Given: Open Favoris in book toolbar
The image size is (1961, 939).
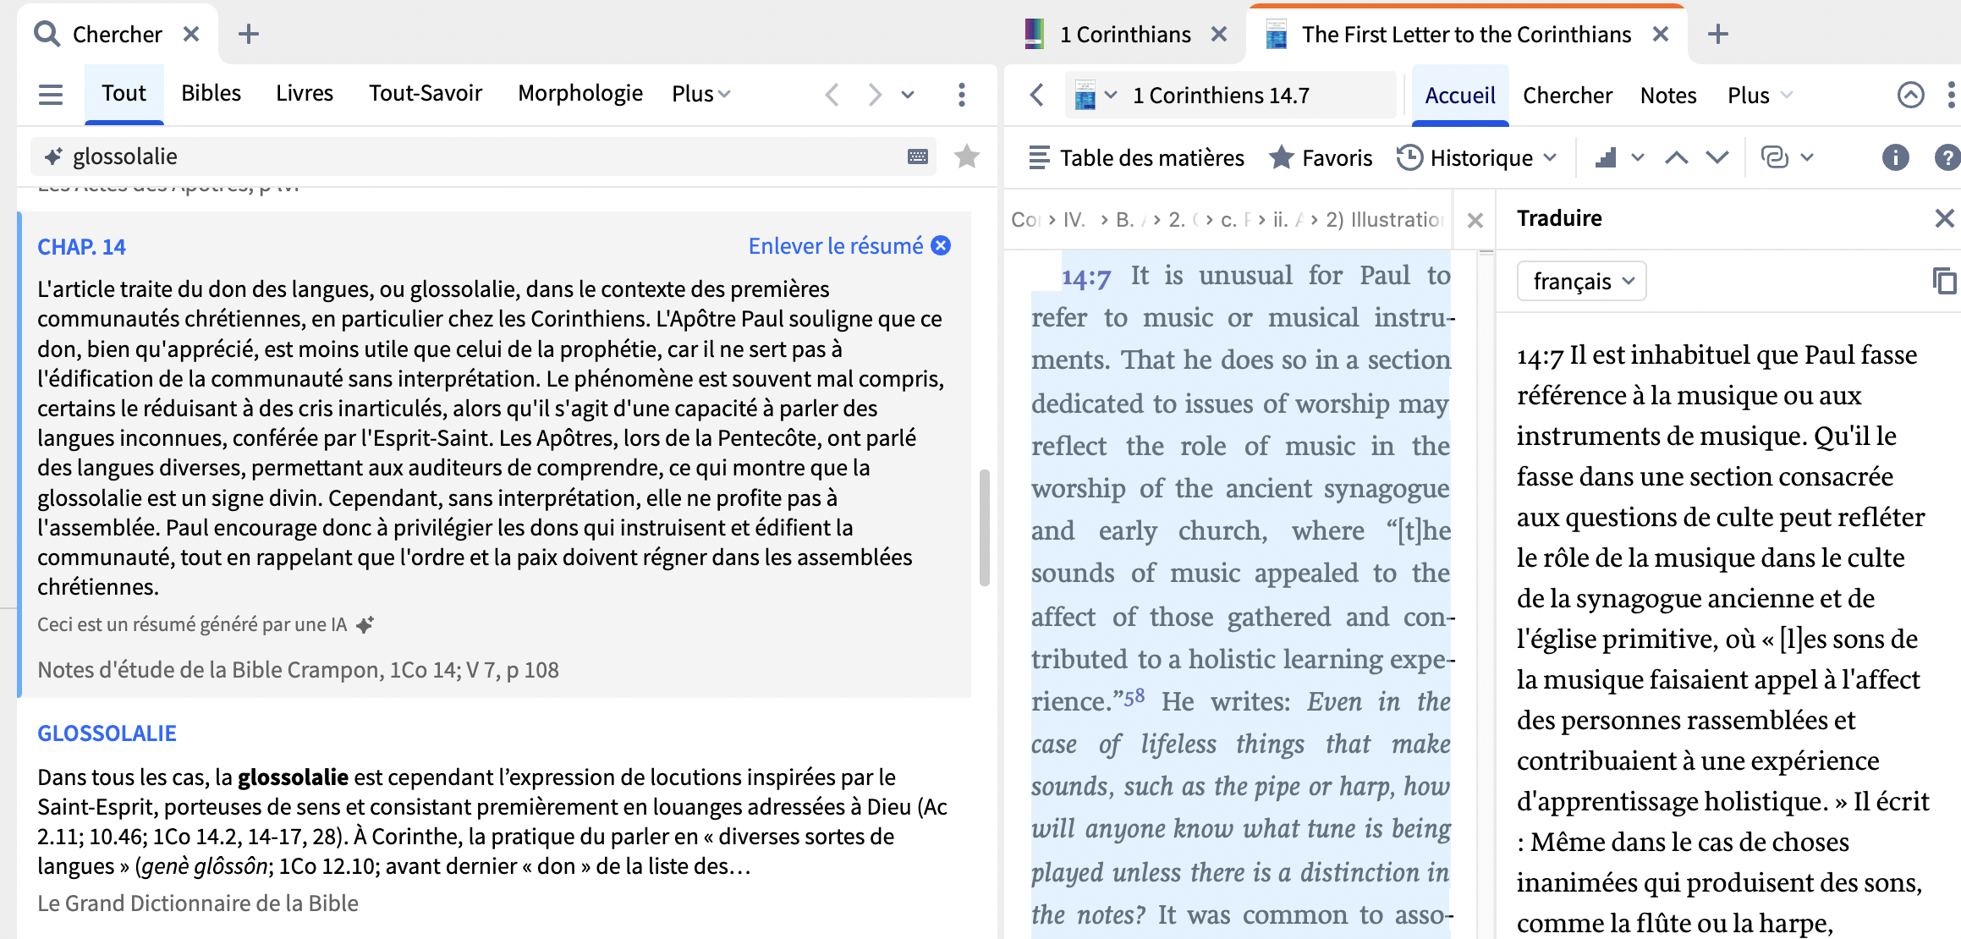Looking at the screenshot, I should point(1321,158).
